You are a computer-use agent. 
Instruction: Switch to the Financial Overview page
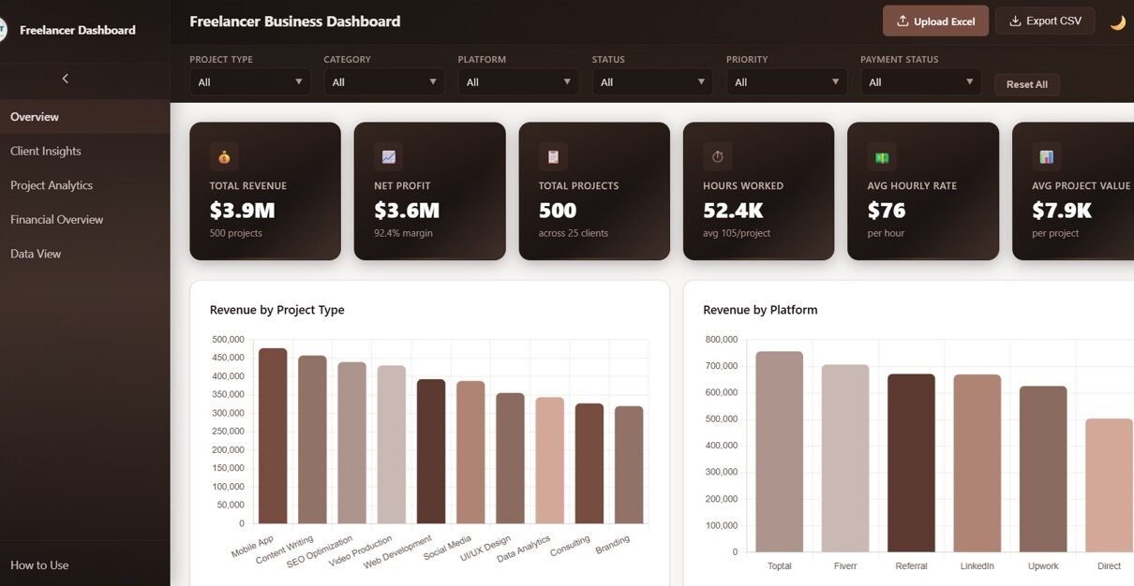click(57, 219)
